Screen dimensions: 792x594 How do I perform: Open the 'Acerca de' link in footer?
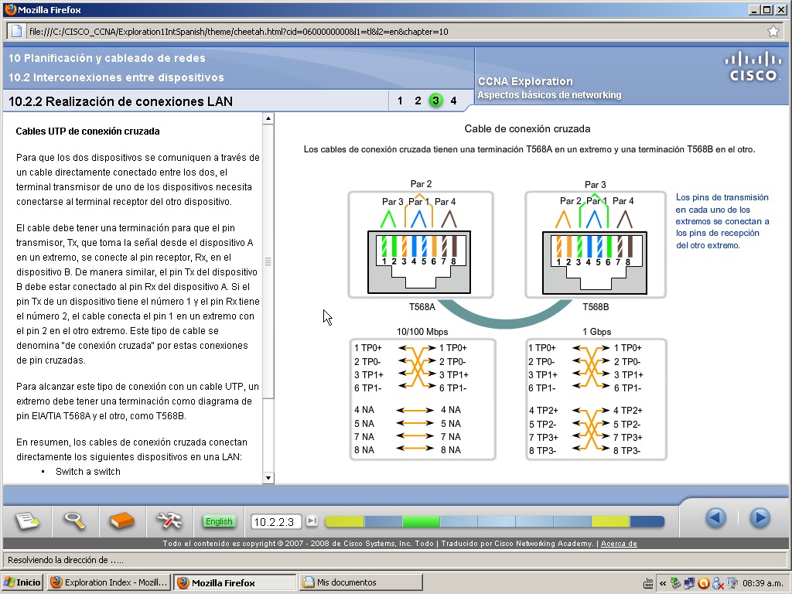point(619,544)
